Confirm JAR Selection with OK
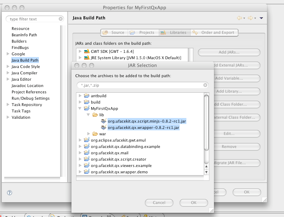Viewport: 284px width, 217px height. (x=193, y=203)
